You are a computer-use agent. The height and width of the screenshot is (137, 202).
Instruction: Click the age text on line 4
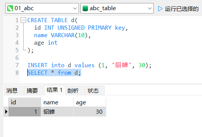pyautogui.click(x=39, y=43)
